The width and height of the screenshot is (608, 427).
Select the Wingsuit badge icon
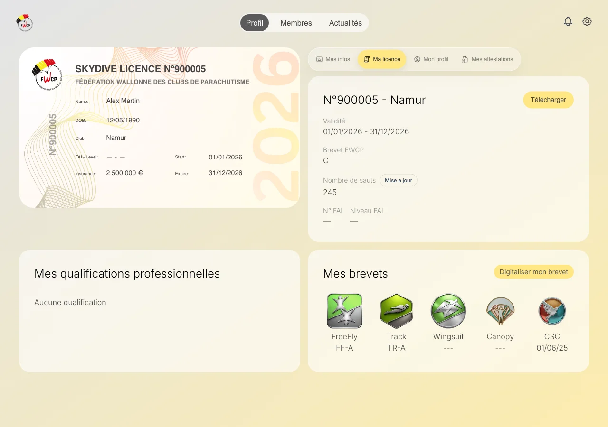click(x=448, y=311)
